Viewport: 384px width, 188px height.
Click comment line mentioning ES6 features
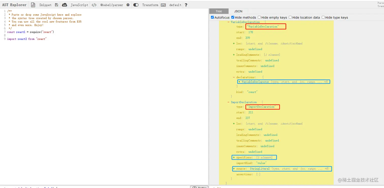point(45,22)
